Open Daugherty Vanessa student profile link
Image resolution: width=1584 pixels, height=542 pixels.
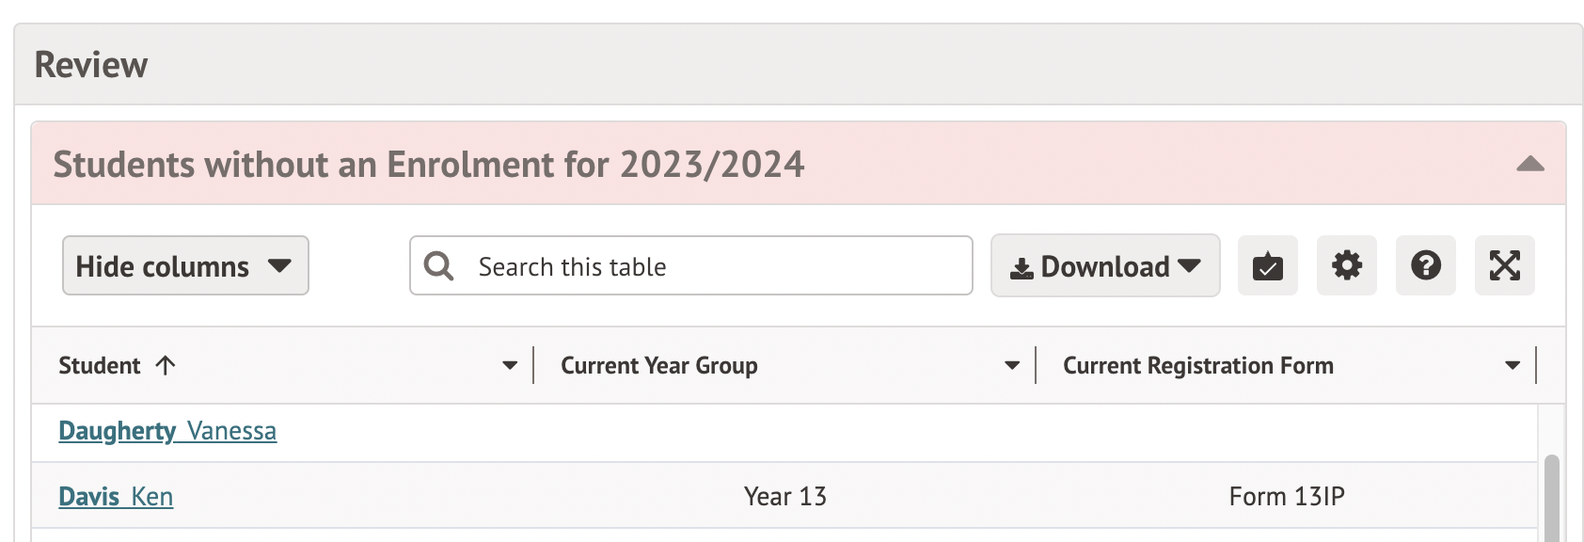[x=167, y=431]
